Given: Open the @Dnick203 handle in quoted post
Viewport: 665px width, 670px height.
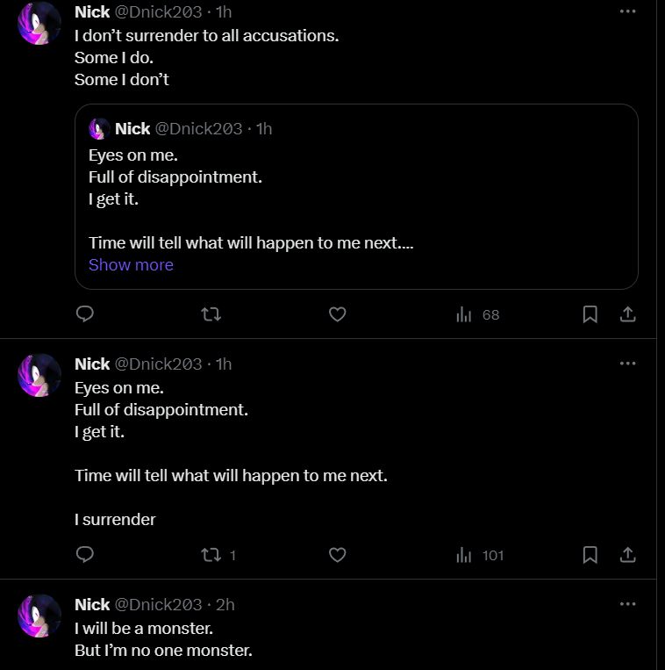Looking at the screenshot, I should [198, 129].
